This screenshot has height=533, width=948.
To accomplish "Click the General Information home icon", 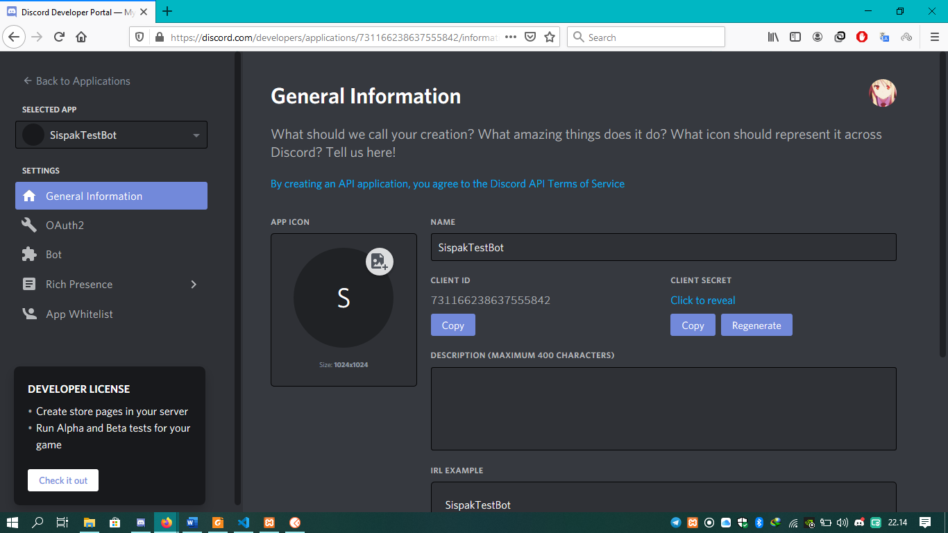I will pos(29,196).
